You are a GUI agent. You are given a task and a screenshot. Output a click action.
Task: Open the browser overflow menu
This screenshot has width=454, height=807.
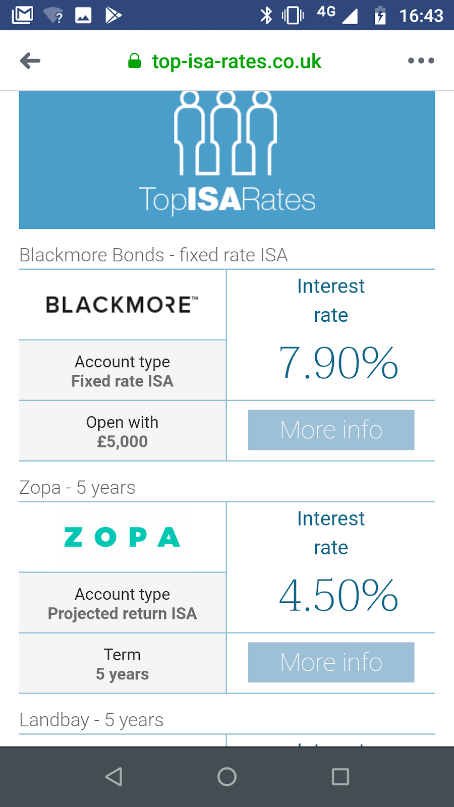(x=421, y=61)
